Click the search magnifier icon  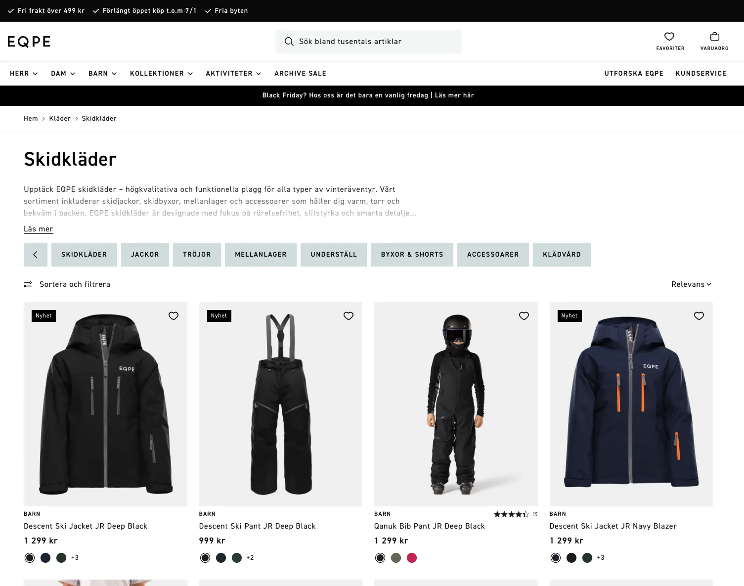click(x=289, y=42)
